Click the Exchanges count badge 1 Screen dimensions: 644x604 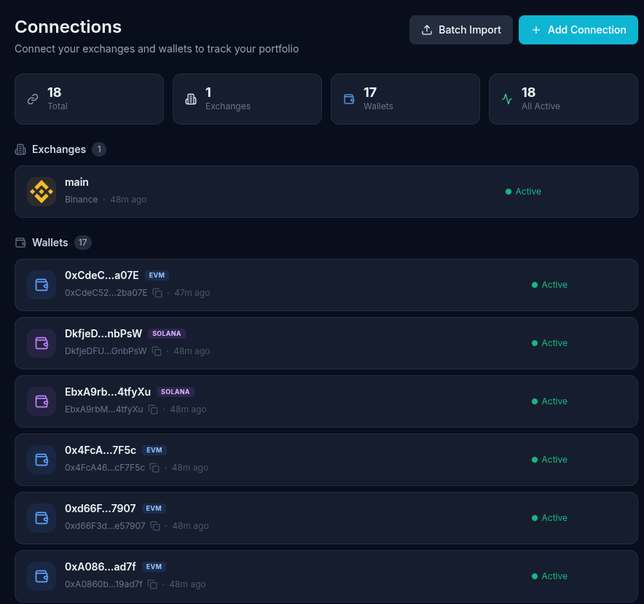click(99, 149)
